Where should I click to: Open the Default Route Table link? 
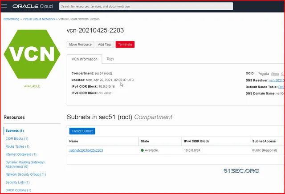click(281, 87)
